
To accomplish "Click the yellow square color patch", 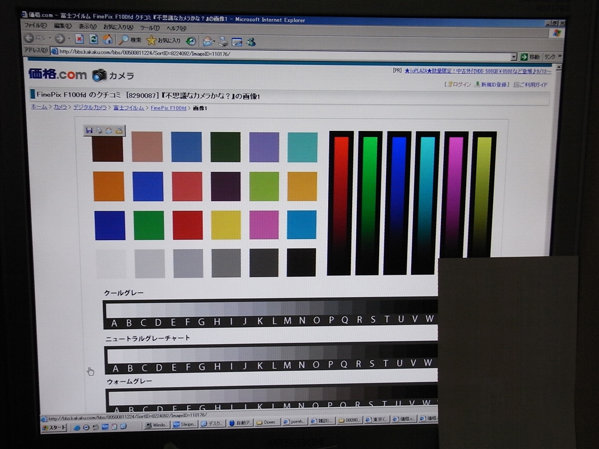I will pyautogui.click(x=226, y=225).
